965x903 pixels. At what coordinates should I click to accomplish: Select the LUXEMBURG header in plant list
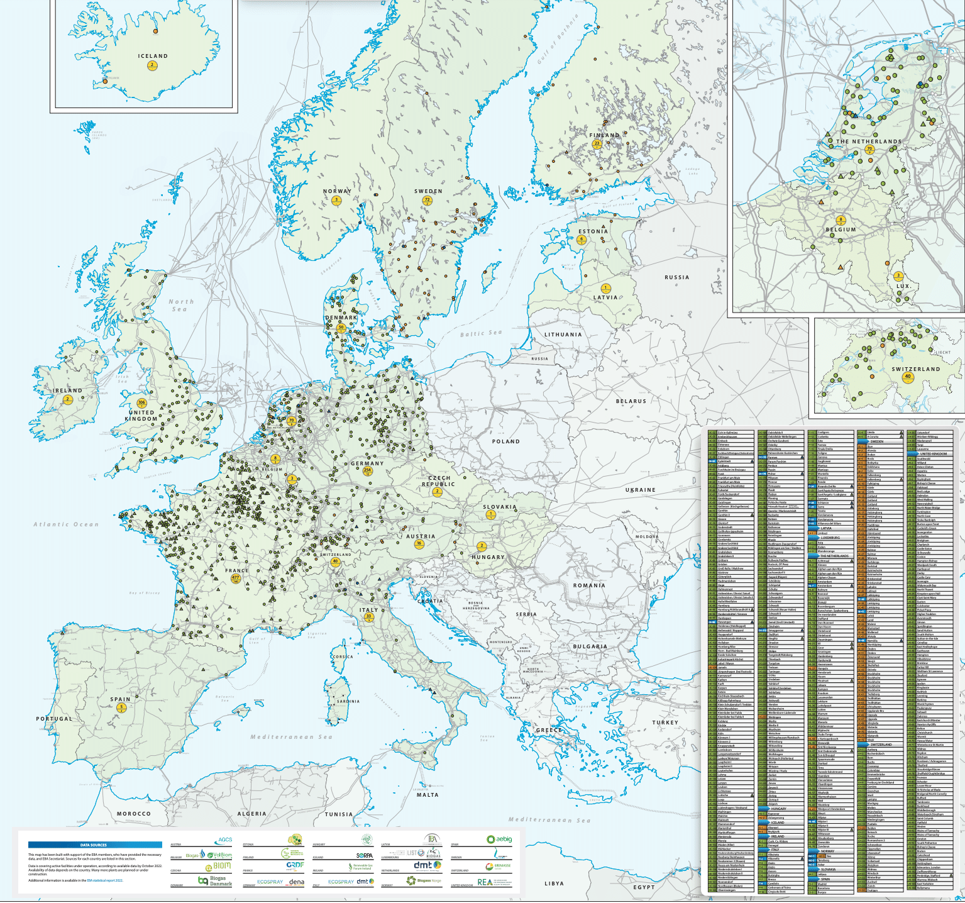click(830, 538)
